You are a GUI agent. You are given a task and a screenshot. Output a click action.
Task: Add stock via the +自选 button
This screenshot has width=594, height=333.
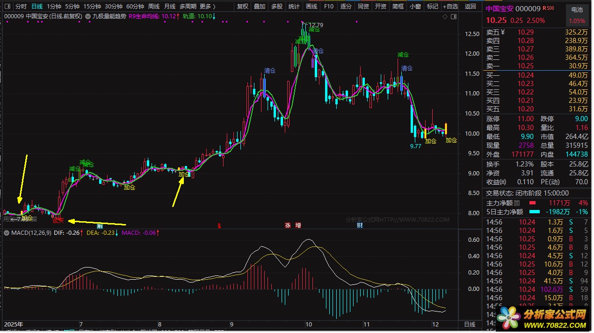[x=450, y=7]
